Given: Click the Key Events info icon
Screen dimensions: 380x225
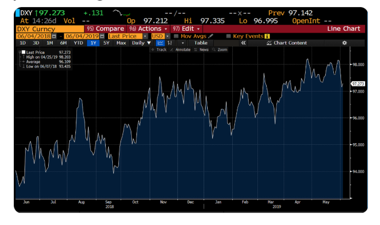Looking at the screenshot, I should coord(267,36).
